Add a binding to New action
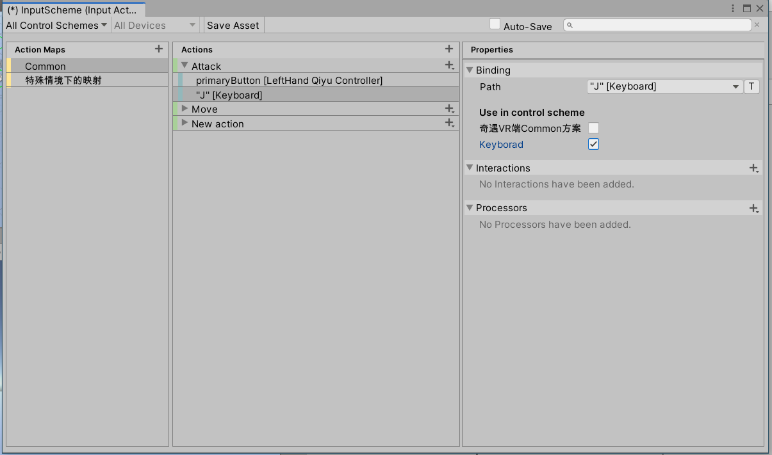 click(448, 123)
